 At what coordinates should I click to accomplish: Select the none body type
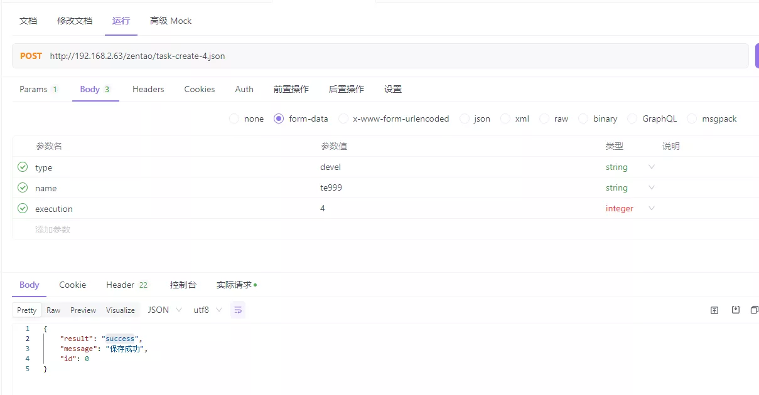coord(234,118)
